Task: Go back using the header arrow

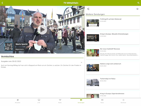Action: point(2,3)
